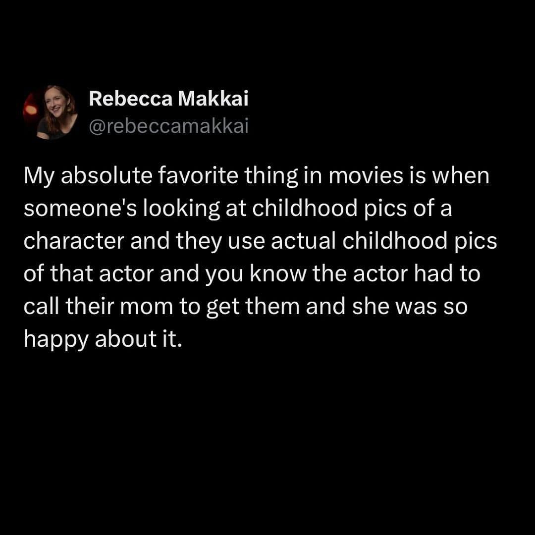Select the word 'absolute' in the tweet
This screenshot has height=535, width=535.
[107, 176]
